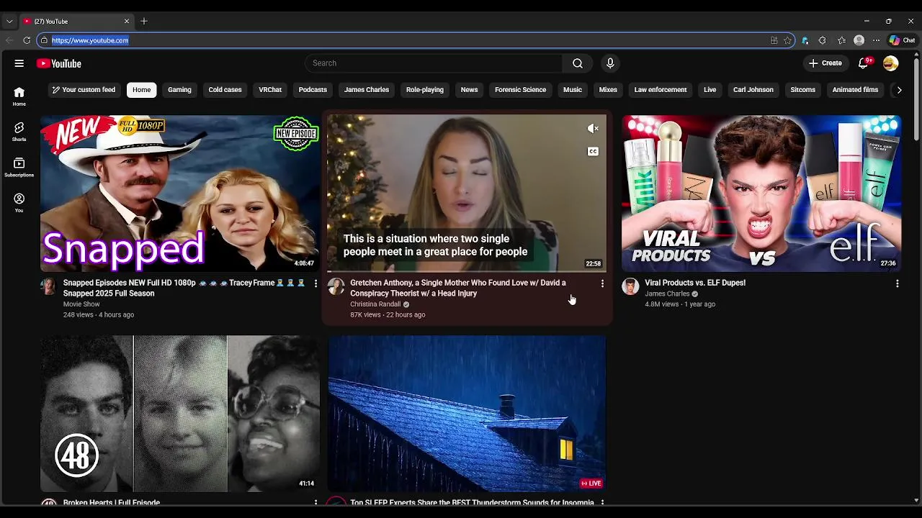The image size is (922, 518).
Task: Select the Podcasts chip
Action: click(313, 90)
